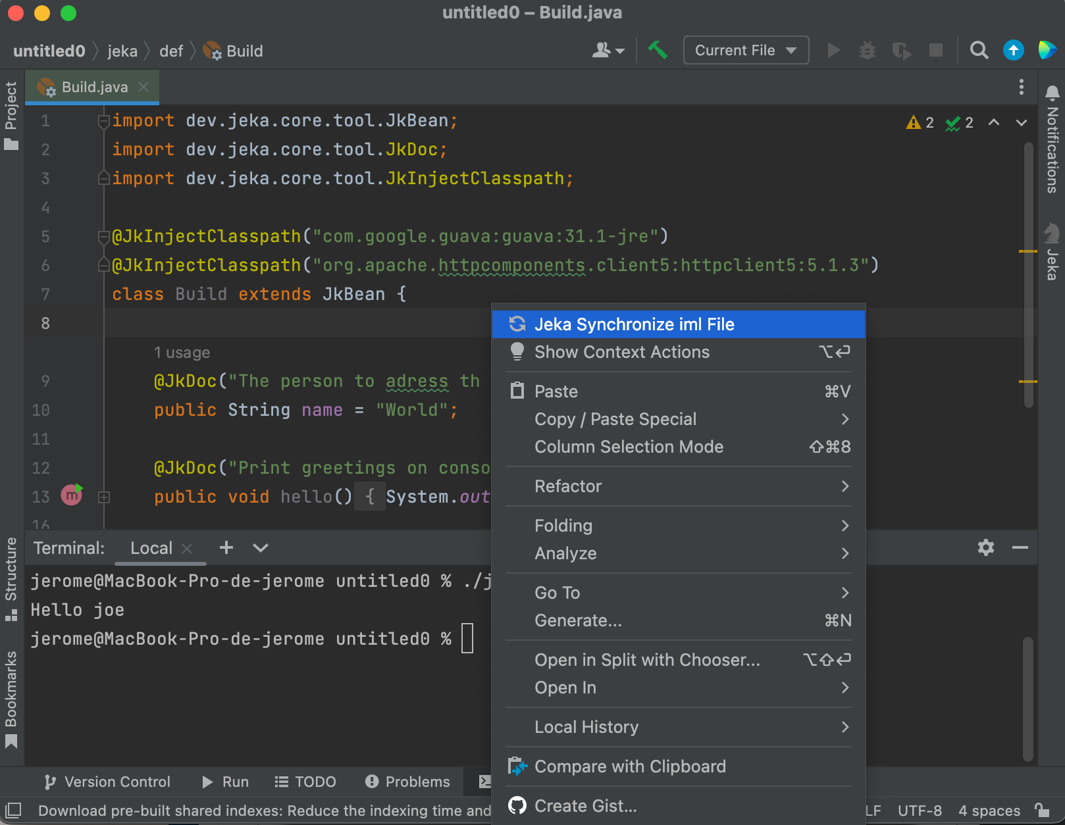
Task: Click the run method gutter icon at line 13
Action: click(x=72, y=495)
